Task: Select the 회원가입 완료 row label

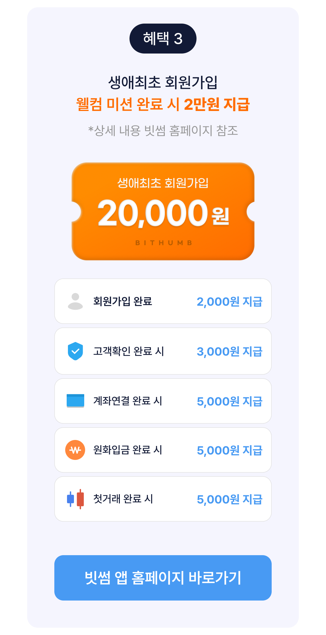Action: pyautogui.click(x=123, y=301)
